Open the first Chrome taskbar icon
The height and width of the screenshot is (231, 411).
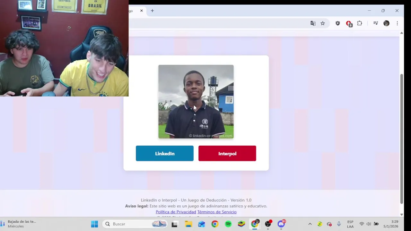pos(215,224)
